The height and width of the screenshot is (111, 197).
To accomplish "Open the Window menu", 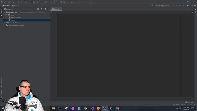I will [66, 2].
